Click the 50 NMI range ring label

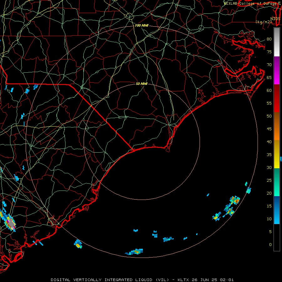coord(142,84)
